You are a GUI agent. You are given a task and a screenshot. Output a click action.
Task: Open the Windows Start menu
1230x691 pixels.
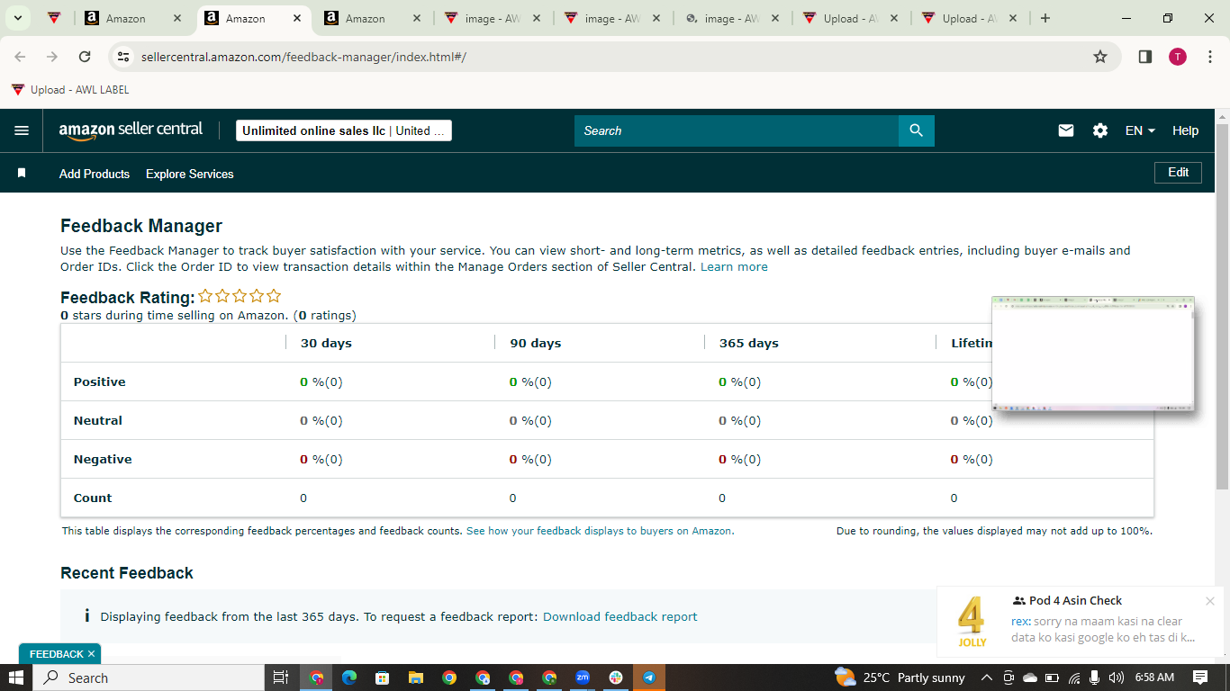[x=16, y=678]
